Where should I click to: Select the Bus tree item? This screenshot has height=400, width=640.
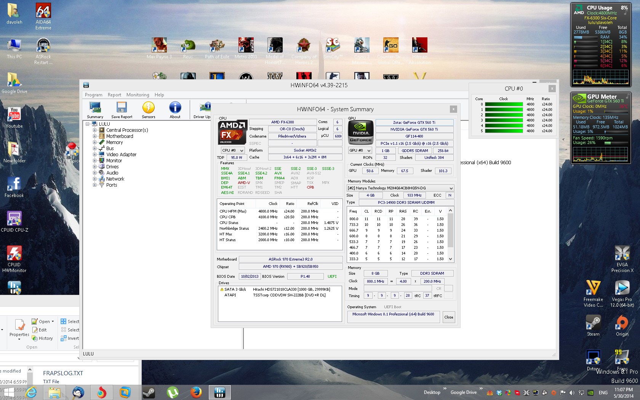[110, 148]
